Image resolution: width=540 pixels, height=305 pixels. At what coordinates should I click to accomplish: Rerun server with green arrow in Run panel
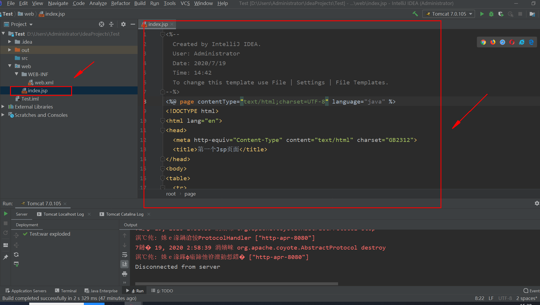coord(5,214)
